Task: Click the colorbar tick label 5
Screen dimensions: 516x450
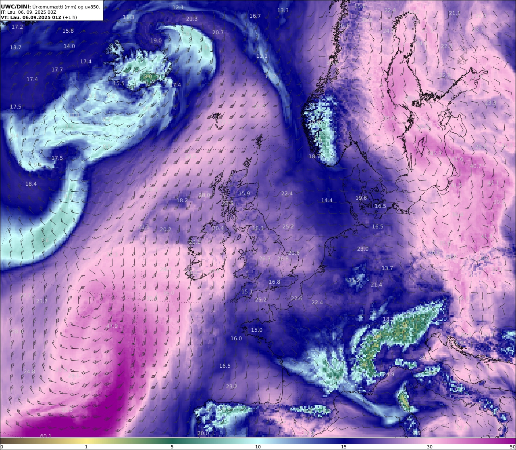Action: click(x=172, y=446)
